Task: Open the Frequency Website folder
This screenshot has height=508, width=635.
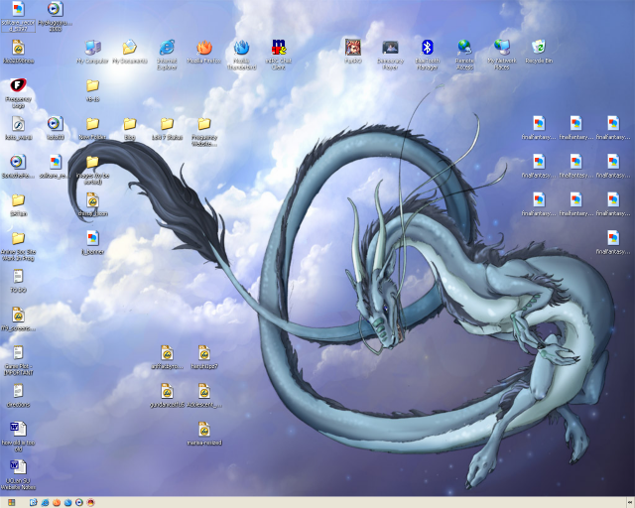Action: point(204,131)
